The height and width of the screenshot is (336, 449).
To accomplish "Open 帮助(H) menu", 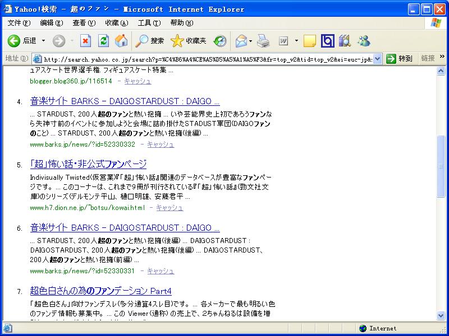I will (x=182, y=23).
